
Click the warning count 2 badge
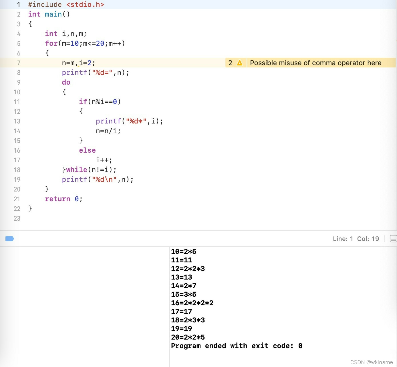[230, 63]
